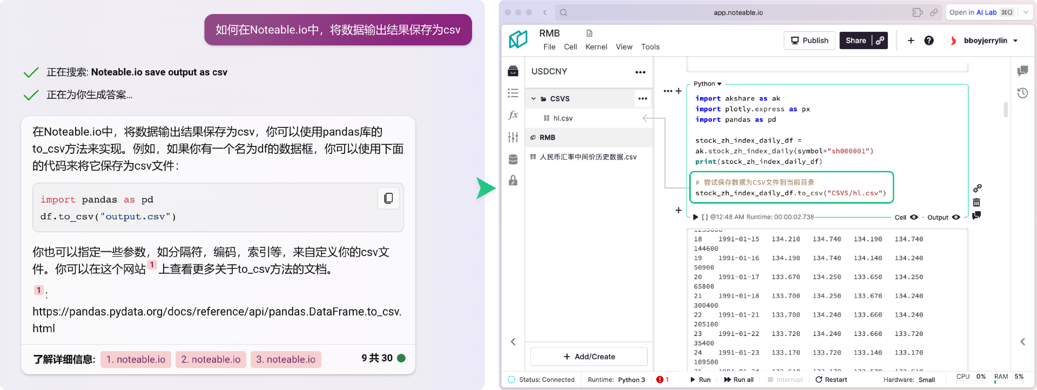Screen dimensions: 1037x390
Task: Click the Runtime Python 3 indicator
Action: point(616,380)
